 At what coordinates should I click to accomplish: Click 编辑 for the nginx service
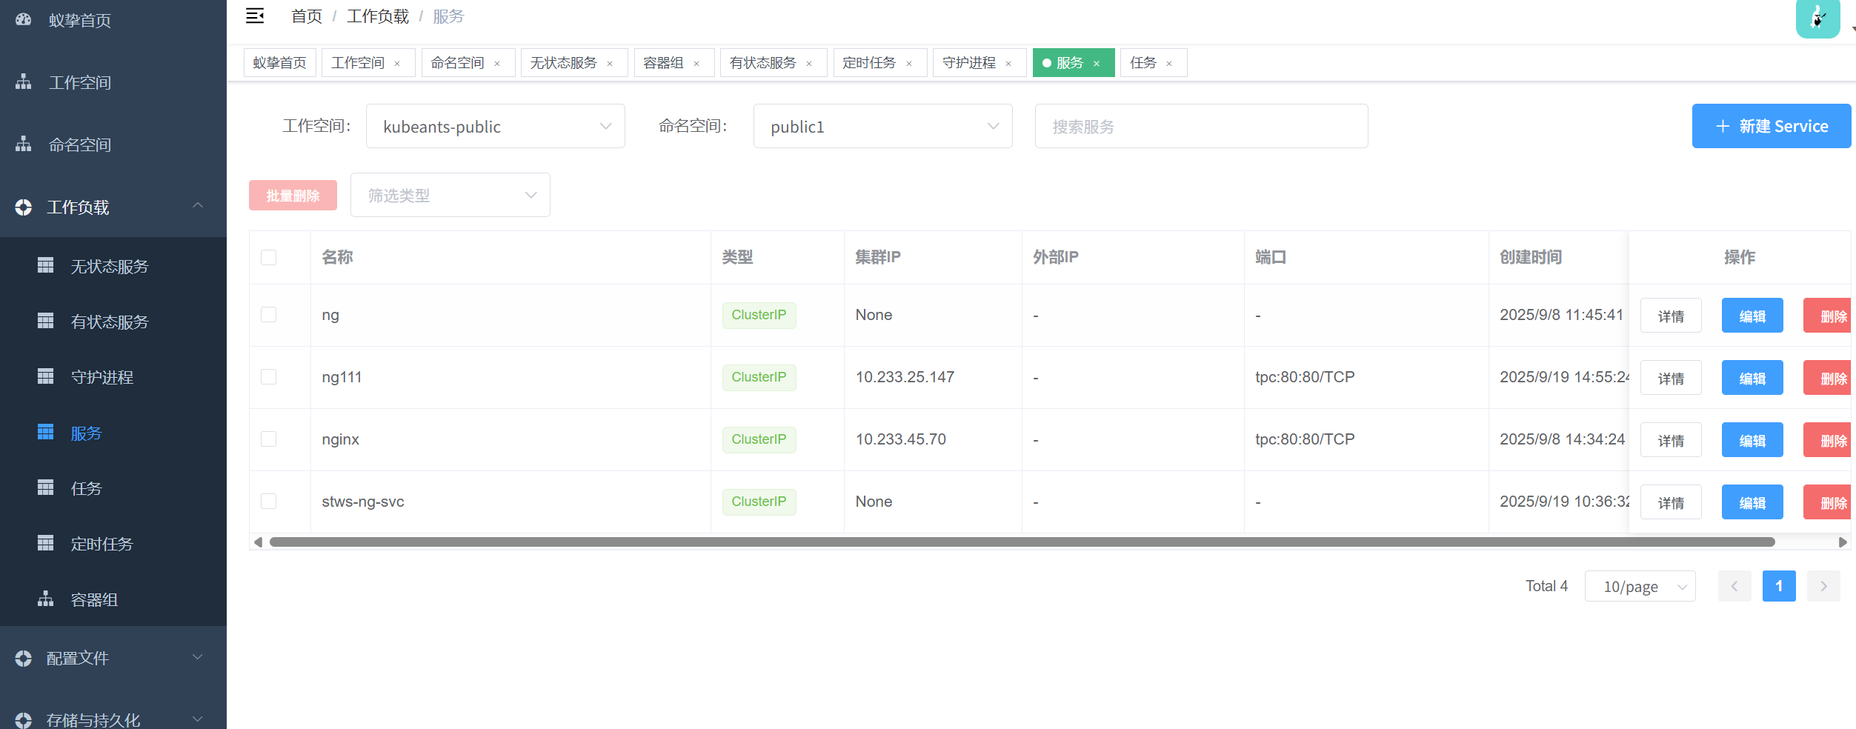click(1752, 440)
